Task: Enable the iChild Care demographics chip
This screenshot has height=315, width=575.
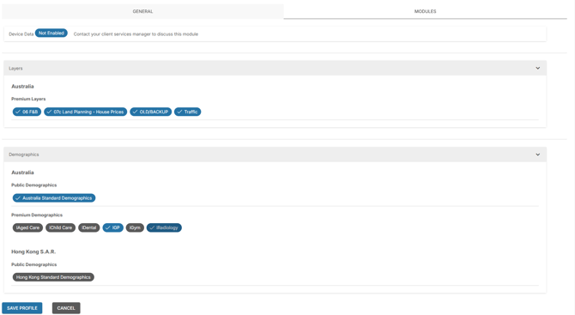Action: [61, 227]
